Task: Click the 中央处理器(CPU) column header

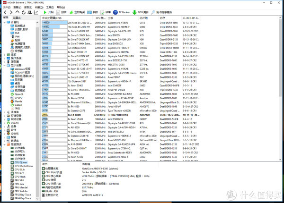Action: [x=67, y=18]
